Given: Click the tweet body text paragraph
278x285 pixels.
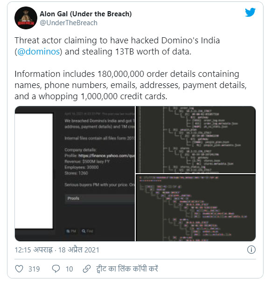Looking at the screenshot, I should (131, 68).
